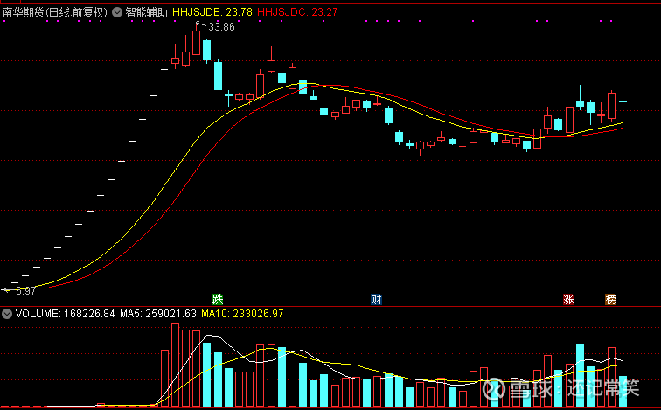Select the MA5: 259021.63 readout
The width and height of the screenshot is (661, 410).
coord(158,314)
